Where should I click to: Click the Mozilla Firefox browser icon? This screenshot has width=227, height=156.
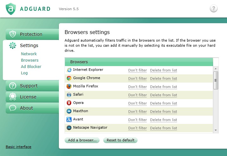(x=69, y=86)
